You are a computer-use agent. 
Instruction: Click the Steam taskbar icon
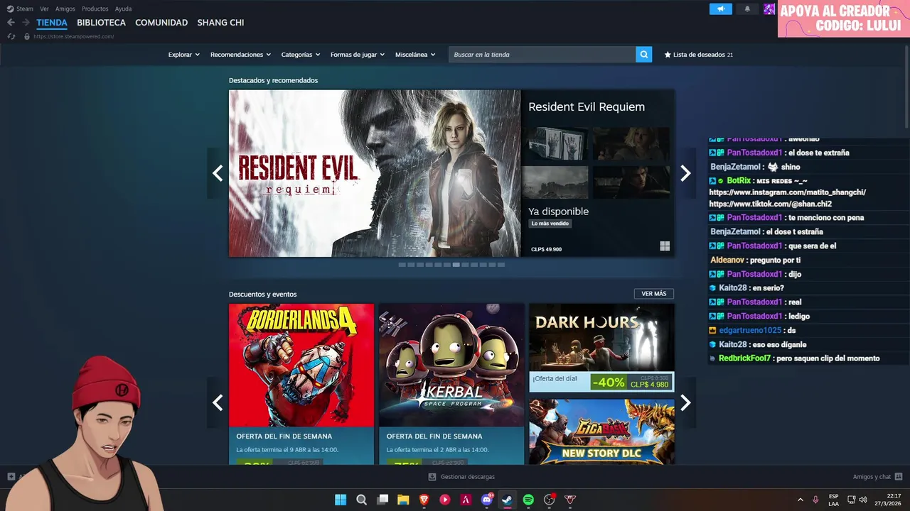pyautogui.click(x=507, y=500)
